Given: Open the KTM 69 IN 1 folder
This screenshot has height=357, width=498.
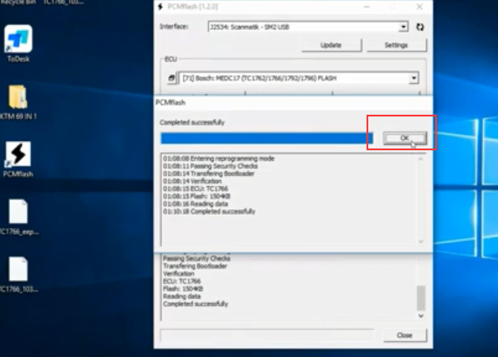Looking at the screenshot, I should (18, 102).
